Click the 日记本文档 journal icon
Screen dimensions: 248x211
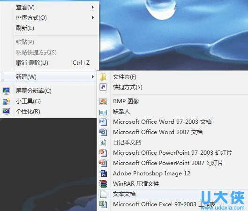click(x=103, y=143)
